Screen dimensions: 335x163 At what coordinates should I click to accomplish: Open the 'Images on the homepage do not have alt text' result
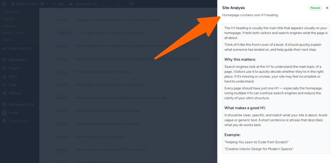coord(119,20)
